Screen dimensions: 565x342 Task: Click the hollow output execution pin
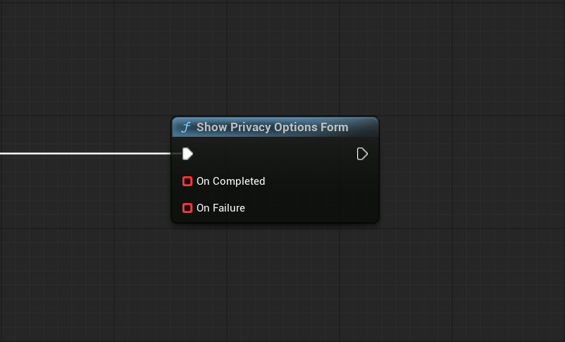coord(362,154)
